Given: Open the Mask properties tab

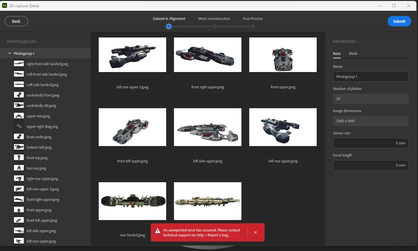Looking at the screenshot, I should pyautogui.click(x=353, y=53).
